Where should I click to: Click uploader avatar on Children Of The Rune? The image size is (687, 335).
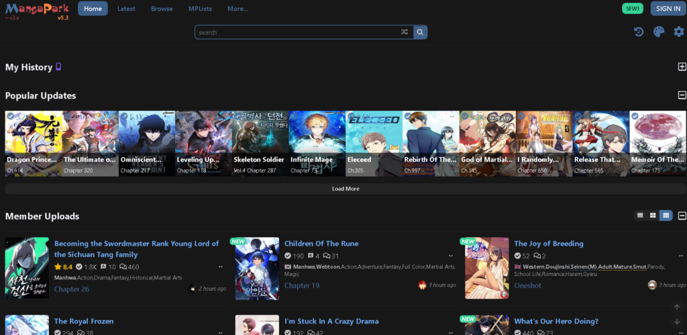pos(423,285)
